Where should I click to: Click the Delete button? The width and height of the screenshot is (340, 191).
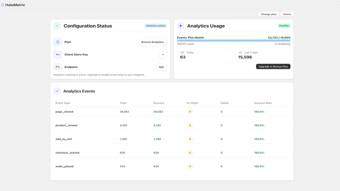(x=287, y=14)
